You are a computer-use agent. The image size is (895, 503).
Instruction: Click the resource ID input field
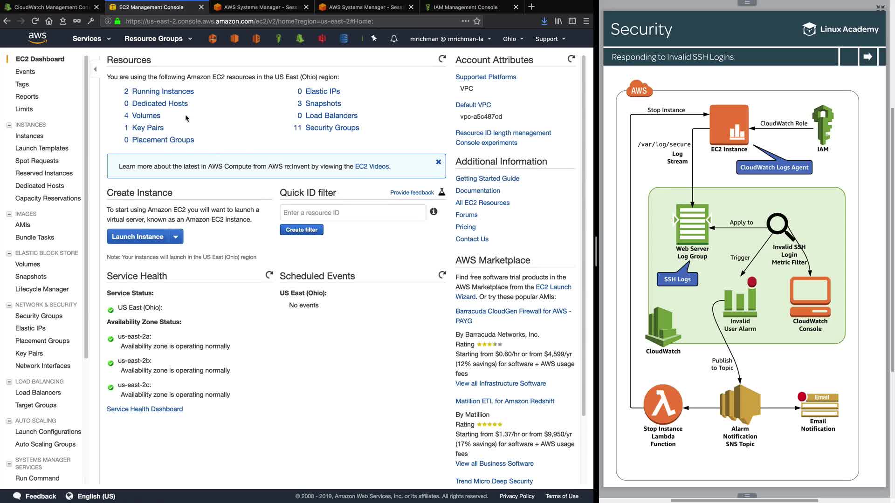tap(352, 212)
